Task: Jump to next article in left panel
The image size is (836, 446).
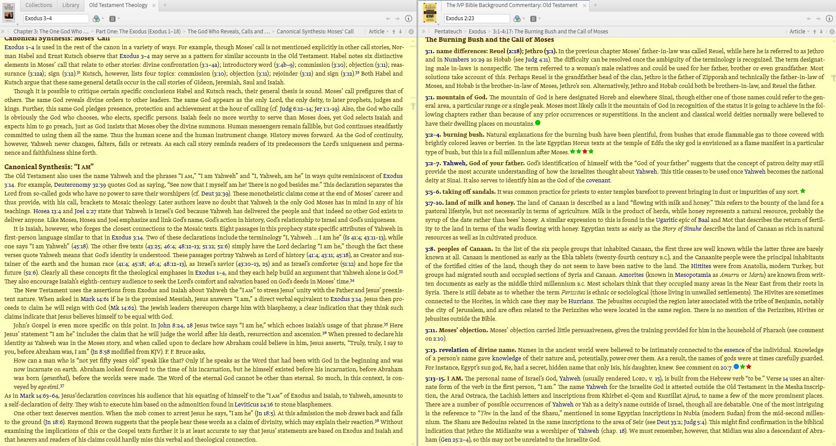Action: coord(401,32)
